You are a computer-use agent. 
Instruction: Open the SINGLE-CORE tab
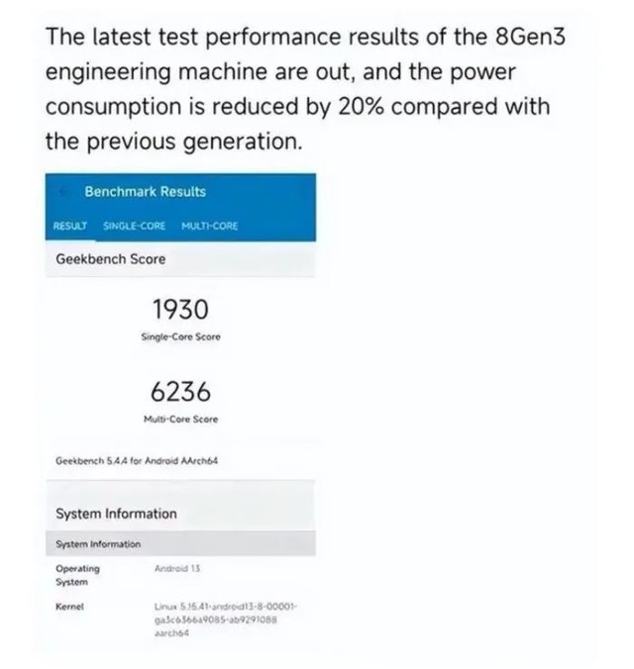tap(134, 226)
